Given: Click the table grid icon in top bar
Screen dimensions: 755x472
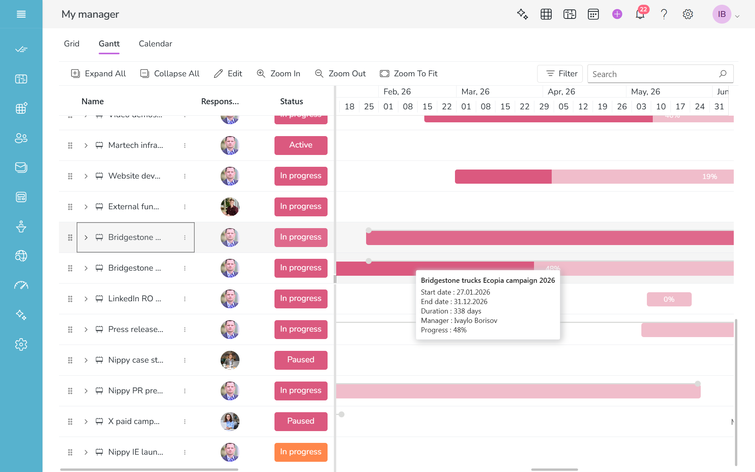Looking at the screenshot, I should point(546,14).
